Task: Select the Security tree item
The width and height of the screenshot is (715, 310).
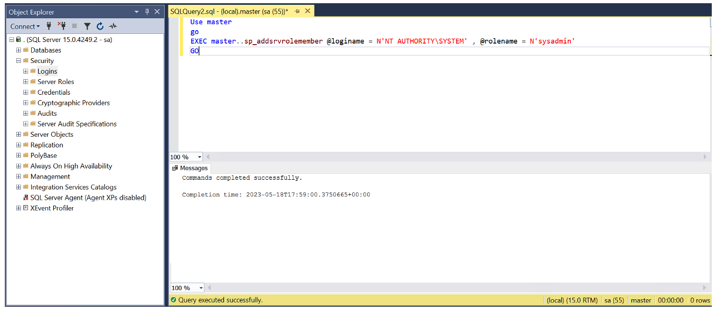Action: click(x=42, y=61)
